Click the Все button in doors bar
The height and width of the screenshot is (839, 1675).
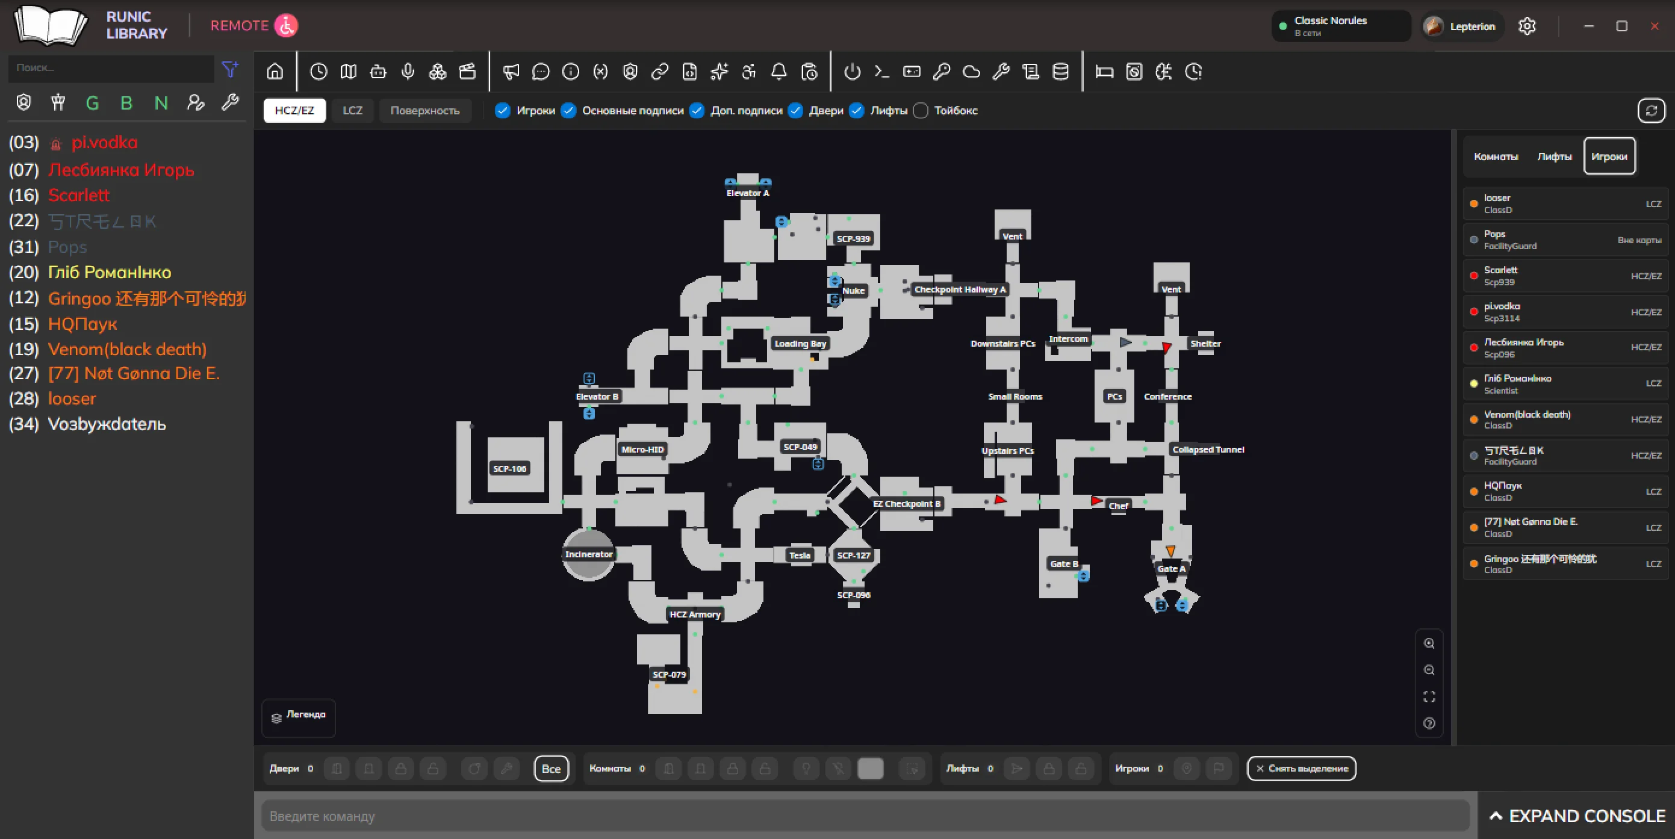551,768
